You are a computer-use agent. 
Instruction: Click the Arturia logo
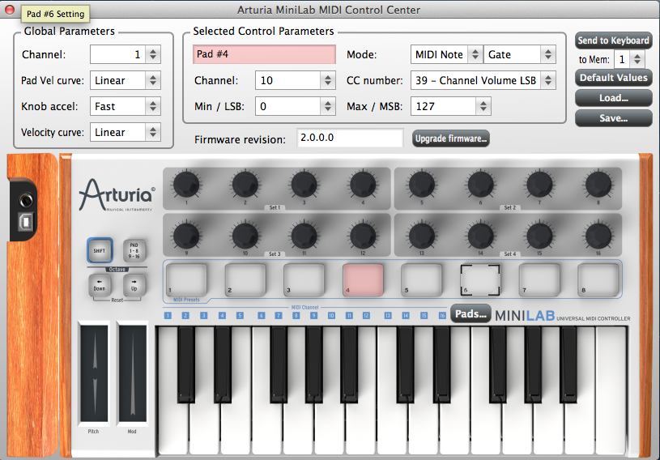click(117, 194)
